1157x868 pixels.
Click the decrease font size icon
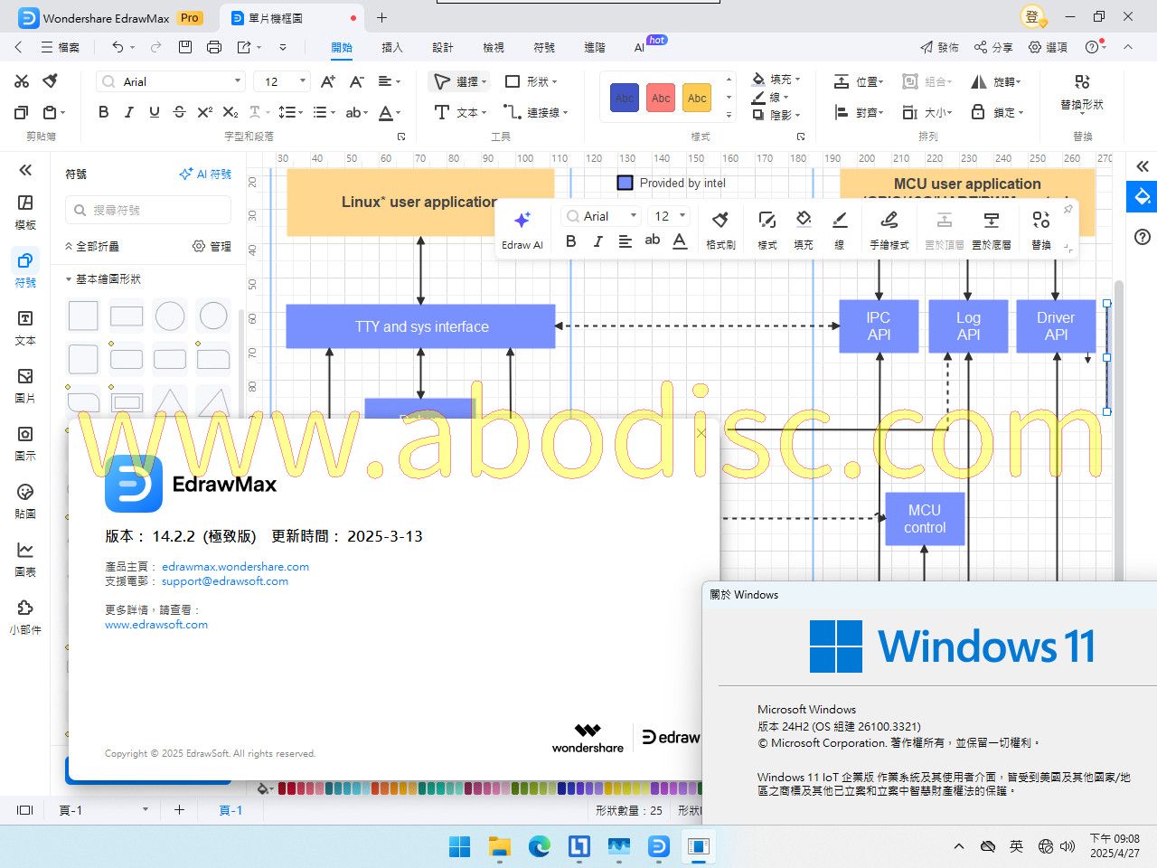click(x=357, y=81)
